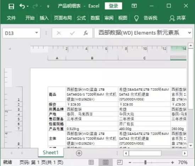Click the zoom out minus button
Image resolution: width=195 pixels, height=166 pixels.
tap(130, 162)
